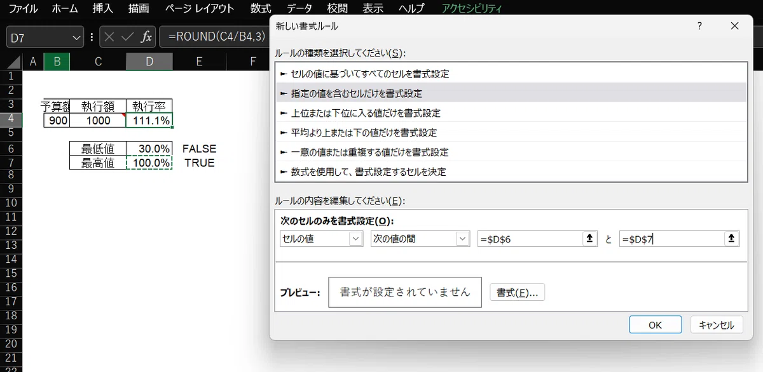
Task: Select row 4 header
Action: [x=11, y=120]
